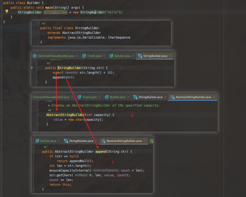The image size is (246, 197).
Task: Click the 'capacity:' inlay hint in the super call
Action: click(x=71, y=73)
